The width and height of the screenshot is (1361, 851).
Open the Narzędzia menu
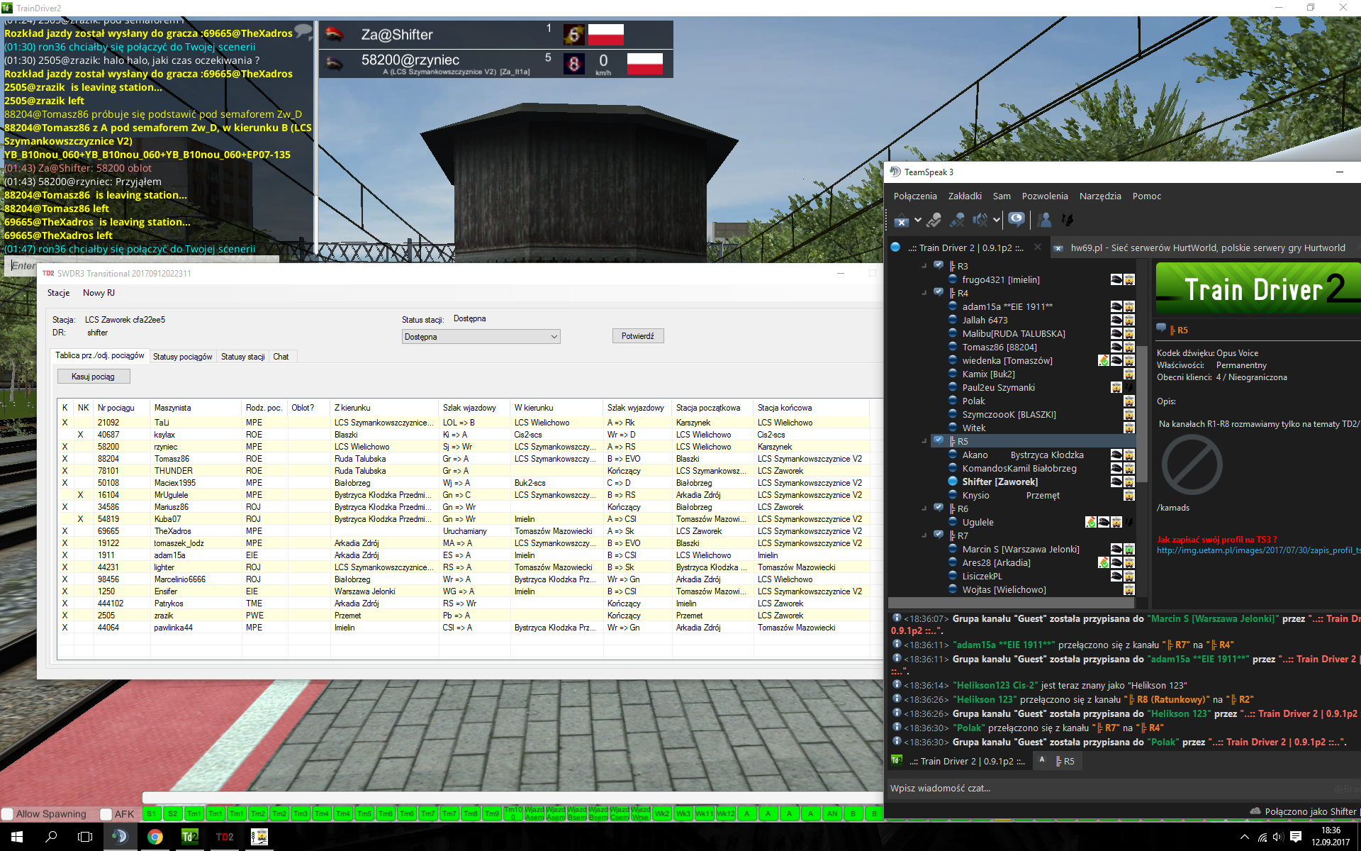(1100, 196)
